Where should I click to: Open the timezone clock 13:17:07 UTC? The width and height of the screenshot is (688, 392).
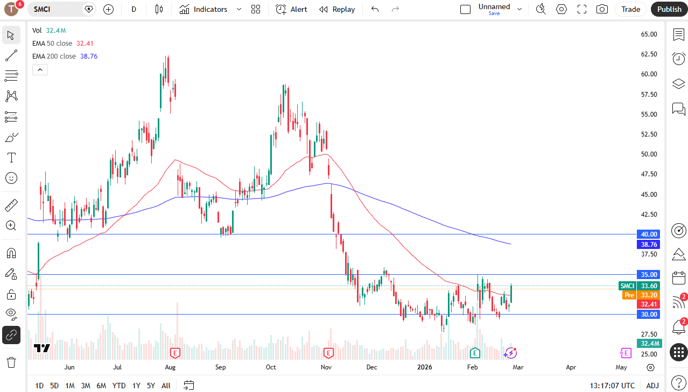coord(612,386)
